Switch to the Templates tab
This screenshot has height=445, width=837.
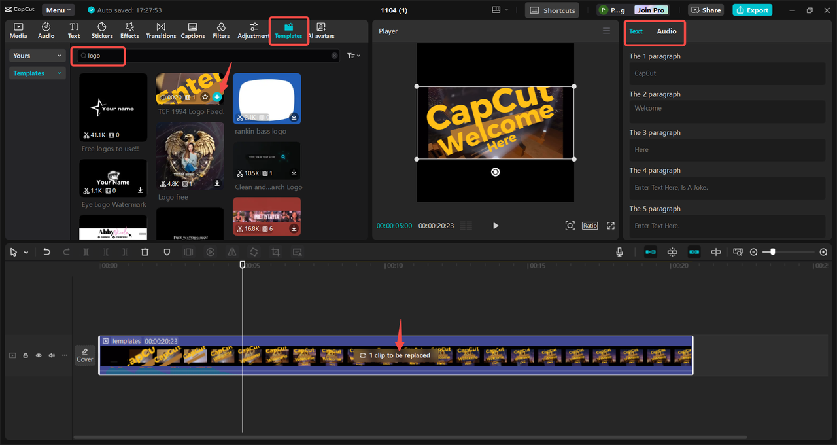(288, 31)
